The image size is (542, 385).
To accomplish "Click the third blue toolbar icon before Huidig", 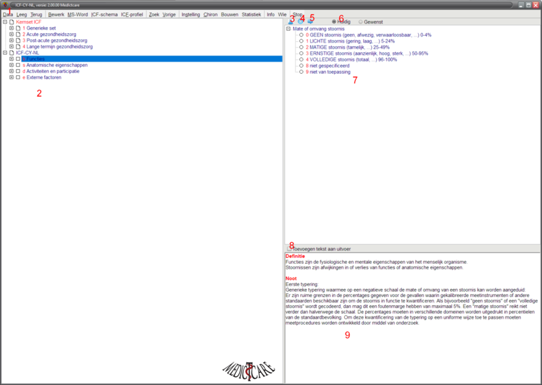I will click(309, 22).
